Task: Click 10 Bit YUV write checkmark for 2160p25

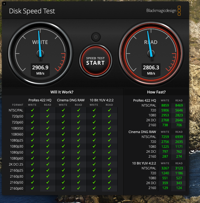Action: coord(94,170)
